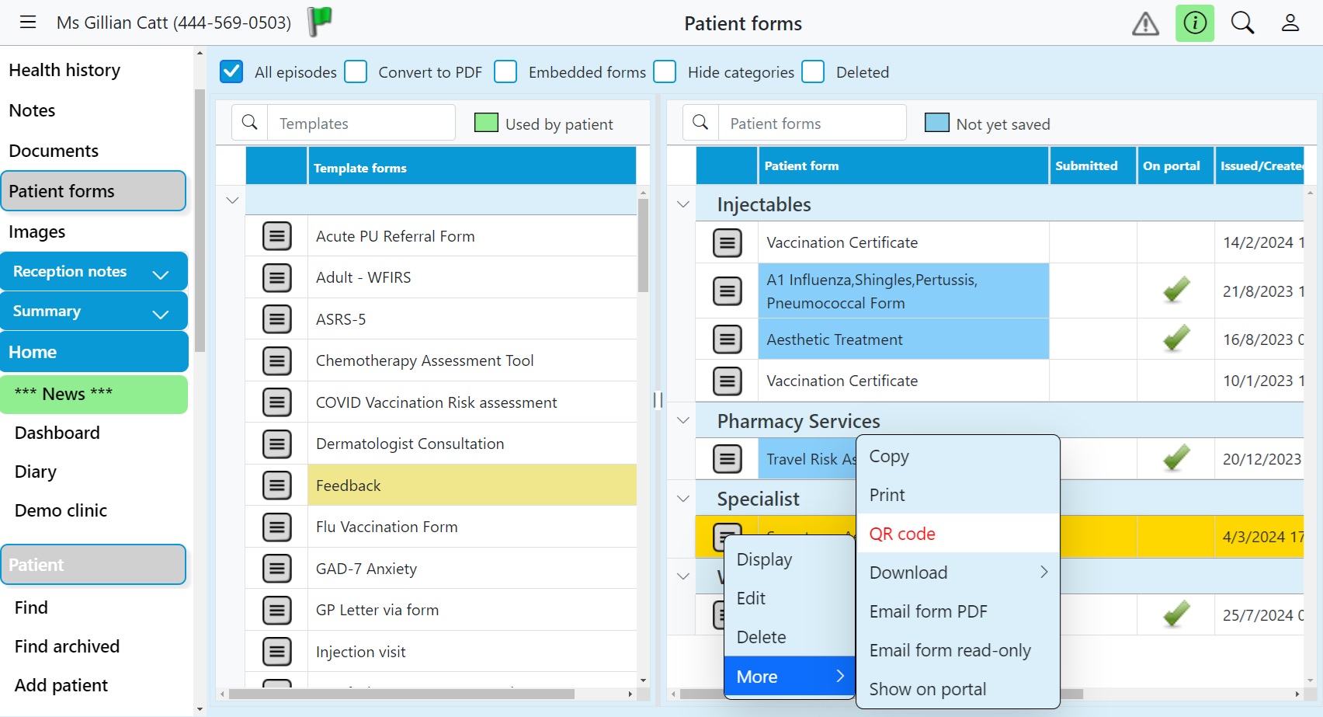Click More in the context menu

(x=757, y=676)
